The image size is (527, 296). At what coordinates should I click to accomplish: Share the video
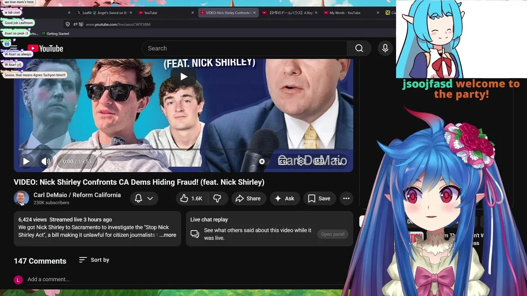click(248, 199)
